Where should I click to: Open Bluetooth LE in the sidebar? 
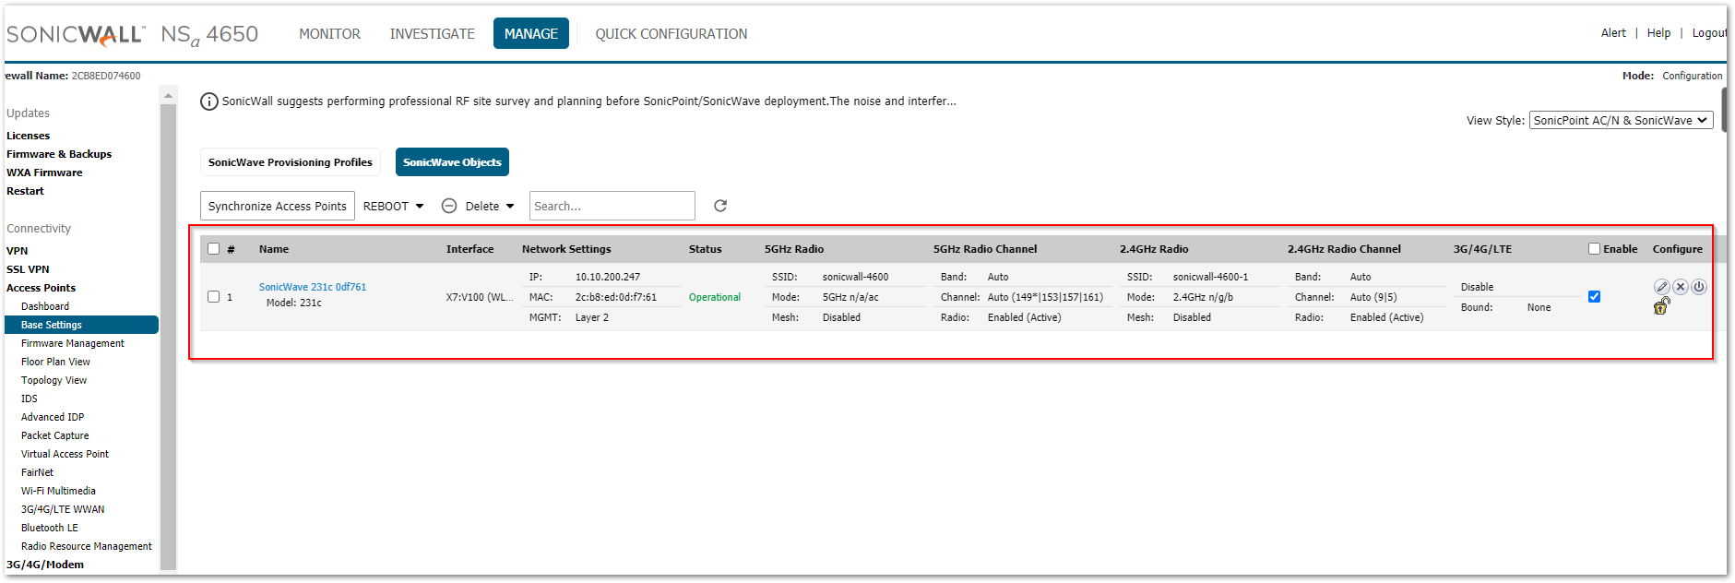coord(50,528)
